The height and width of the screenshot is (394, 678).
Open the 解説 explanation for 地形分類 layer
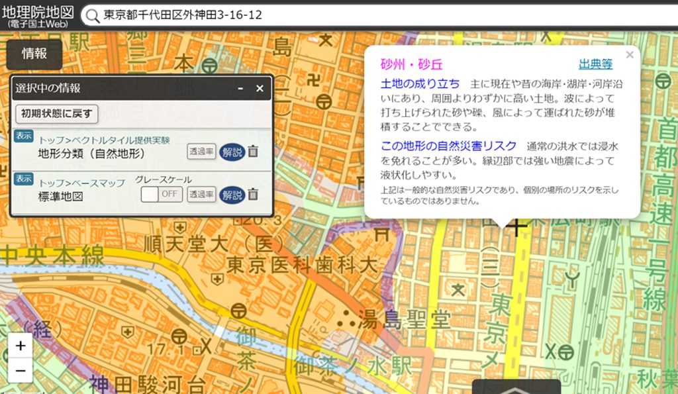click(x=231, y=152)
